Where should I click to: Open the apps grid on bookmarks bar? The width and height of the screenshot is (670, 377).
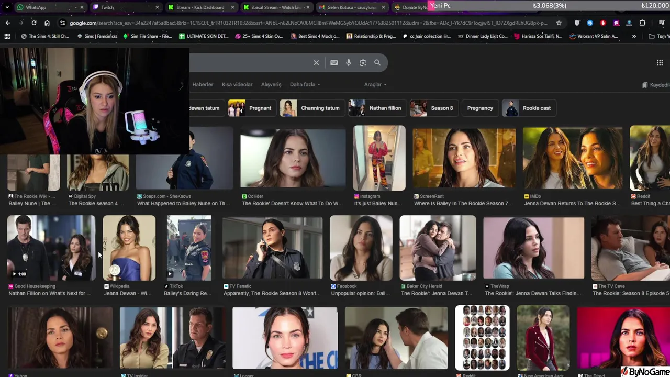pyautogui.click(x=7, y=36)
